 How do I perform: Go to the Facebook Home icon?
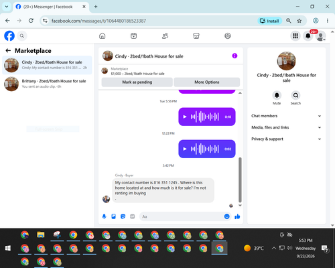click(103, 36)
